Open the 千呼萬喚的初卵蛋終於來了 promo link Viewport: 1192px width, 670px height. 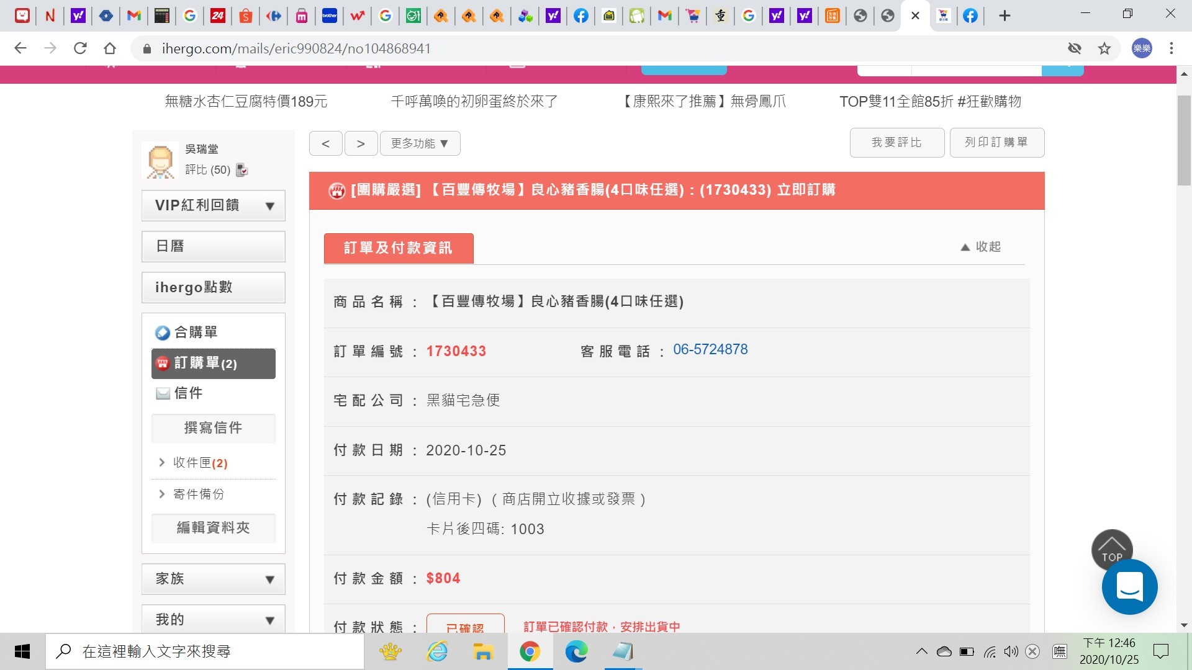pyautogui.click(x=474, y=101)
